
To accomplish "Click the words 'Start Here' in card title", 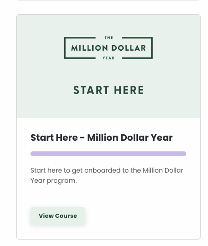I will tap(54, 138).
